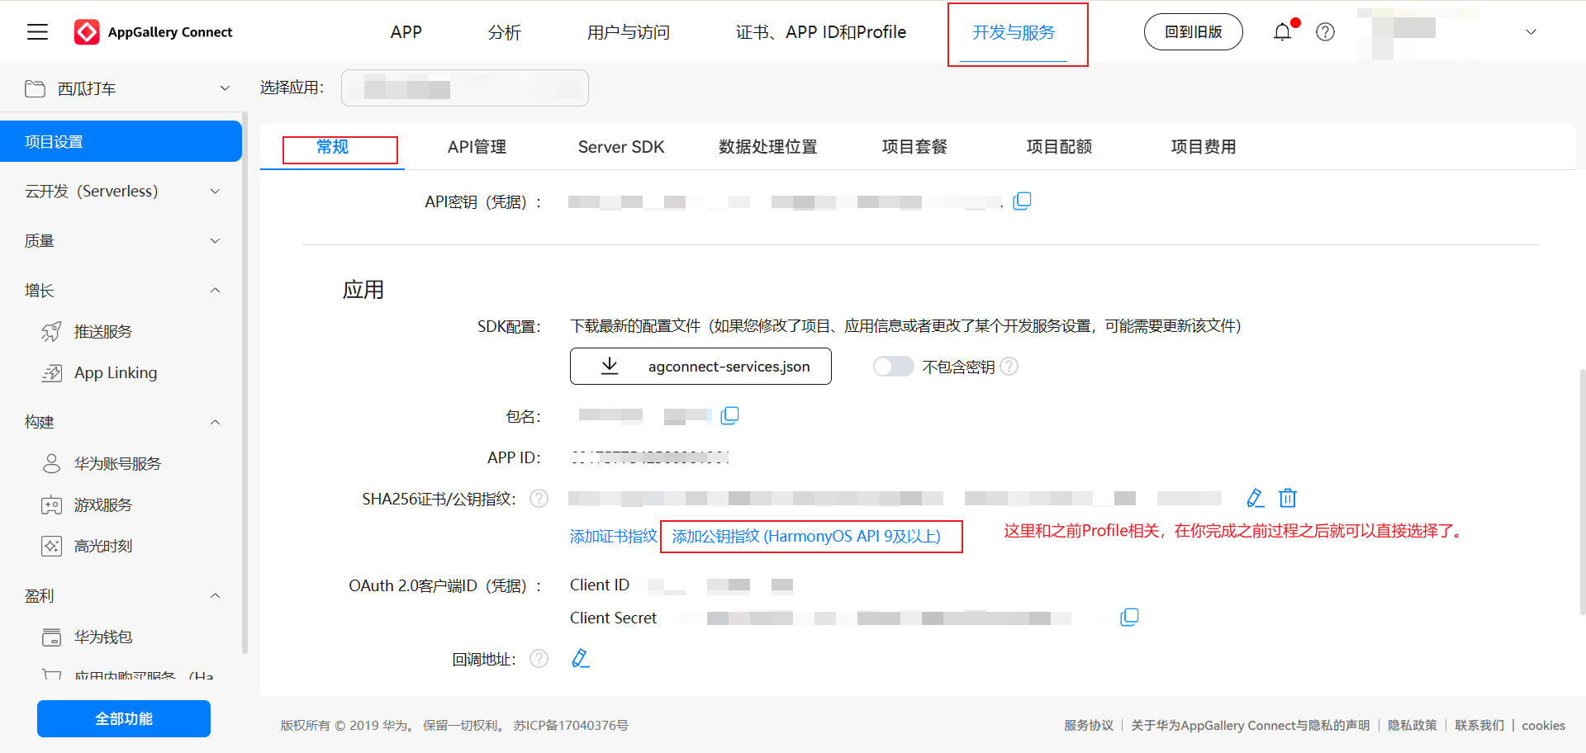Collapse the 构建 section
Viewport: 1586px width, 753px height.
point(215,422)
